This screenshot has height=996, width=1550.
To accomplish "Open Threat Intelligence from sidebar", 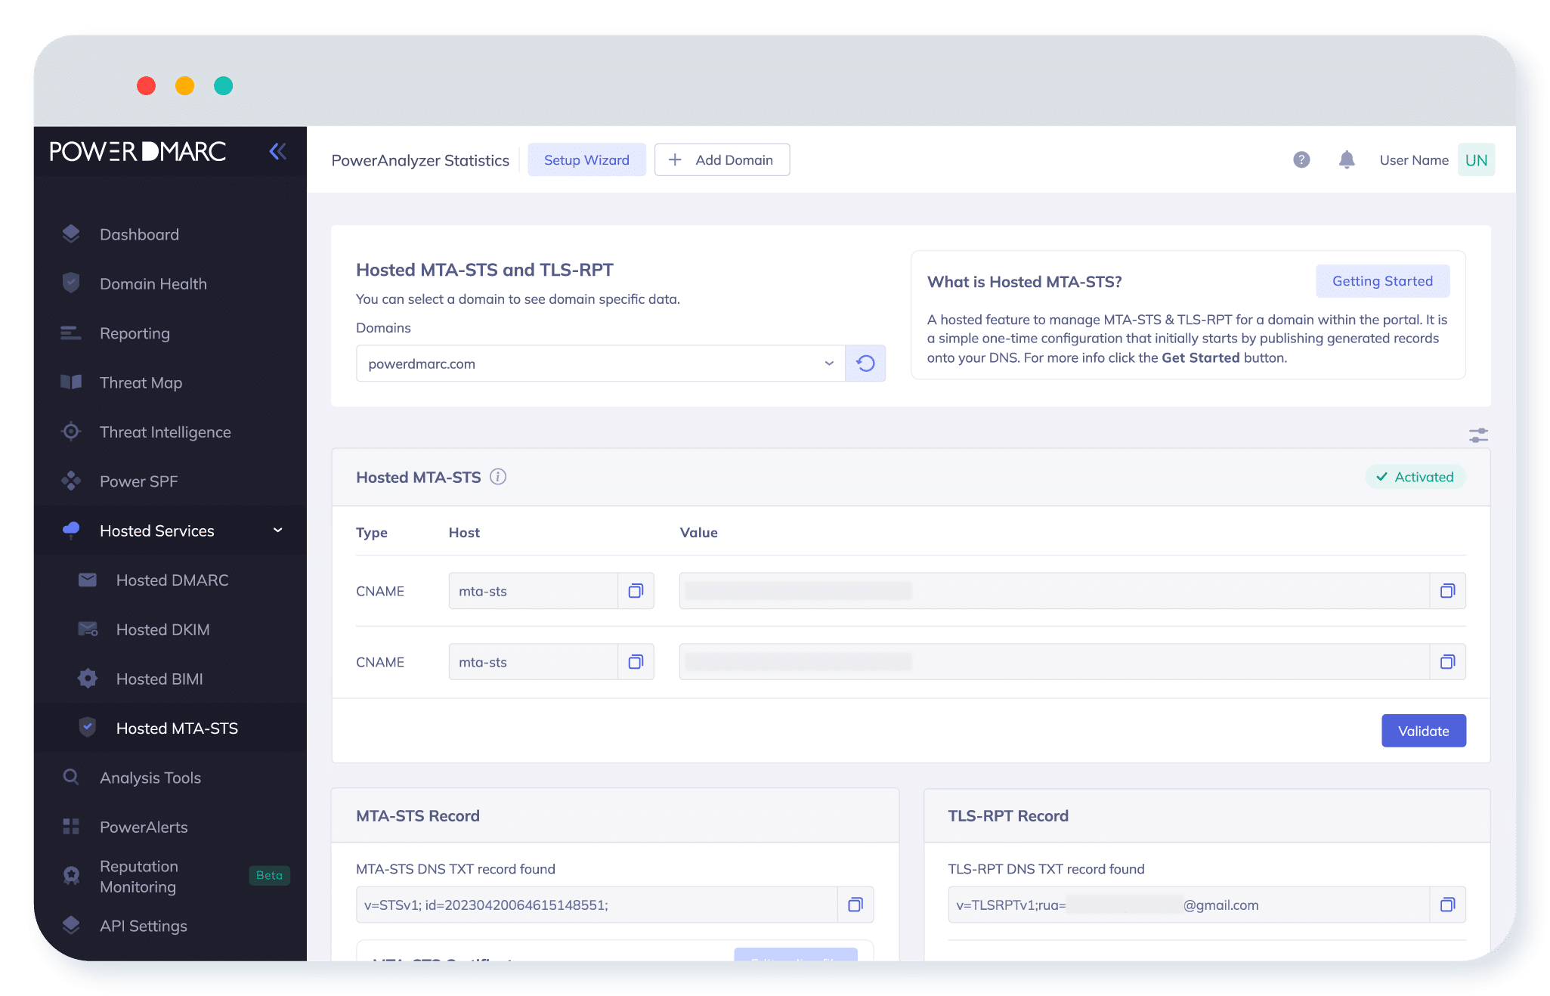I will pyautogui.click(x=165, y=432).
